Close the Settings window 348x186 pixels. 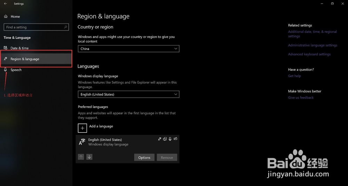point(343,3)
